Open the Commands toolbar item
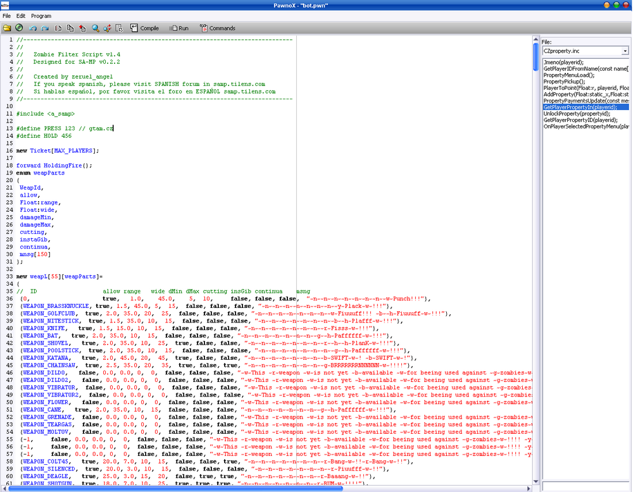This screenshot has height=492, width=633. tap(217, 28)
